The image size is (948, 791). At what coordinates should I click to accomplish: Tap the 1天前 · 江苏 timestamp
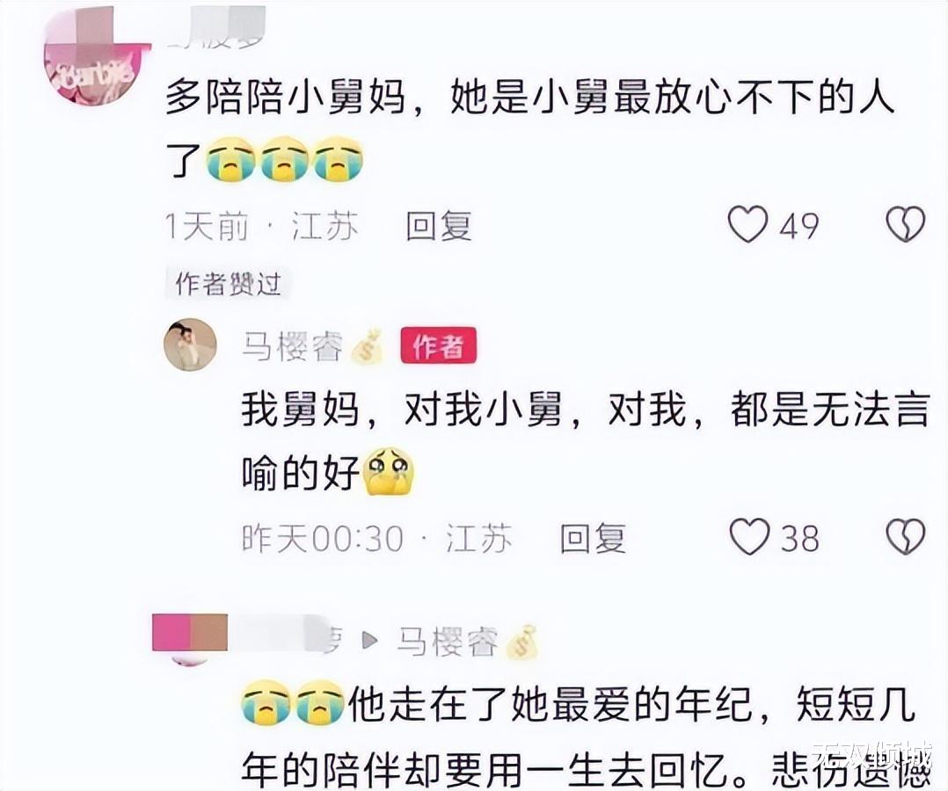(x=261, y=226)
